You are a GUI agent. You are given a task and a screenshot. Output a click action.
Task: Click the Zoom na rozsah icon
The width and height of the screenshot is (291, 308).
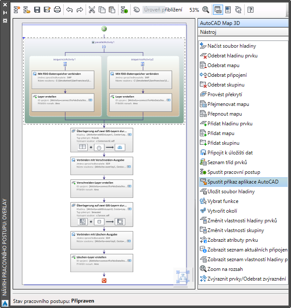coord(203,269)
